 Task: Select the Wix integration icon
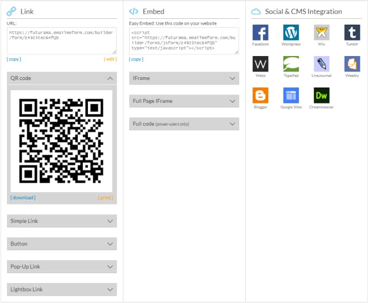tap(321, 33)
